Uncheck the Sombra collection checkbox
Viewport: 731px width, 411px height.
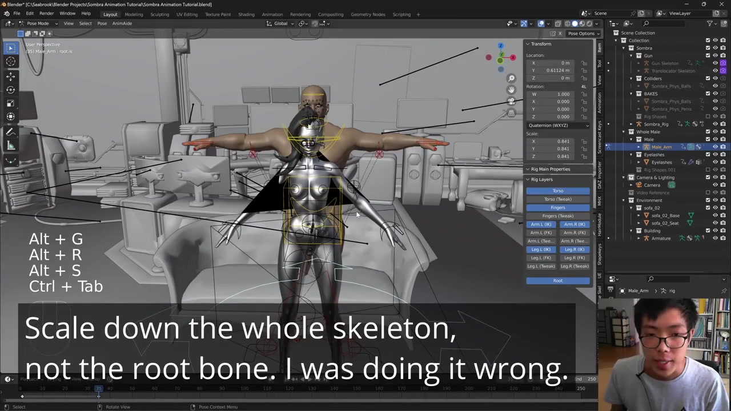click(708, 48)
